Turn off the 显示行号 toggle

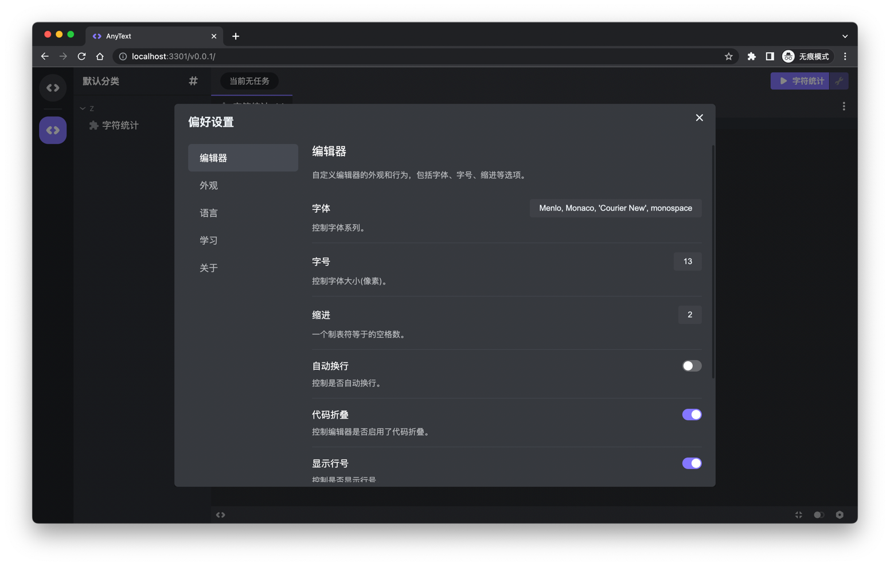tap(692, 463)
